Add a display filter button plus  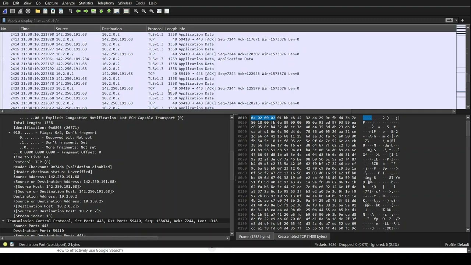click(463, 20)
